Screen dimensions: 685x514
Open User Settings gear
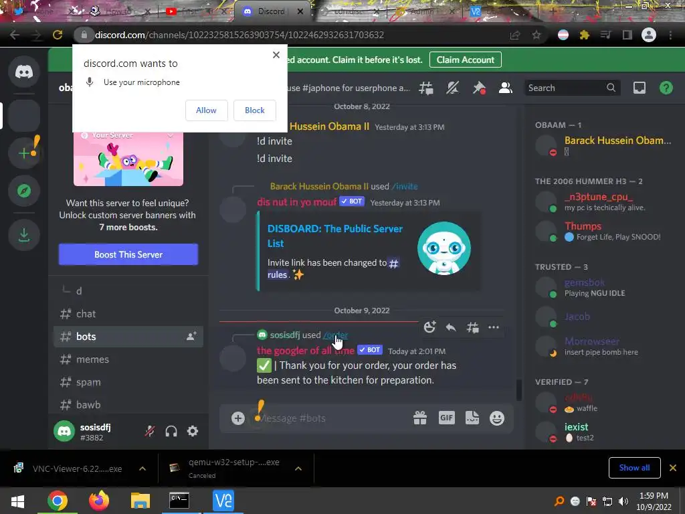point(193,432)
